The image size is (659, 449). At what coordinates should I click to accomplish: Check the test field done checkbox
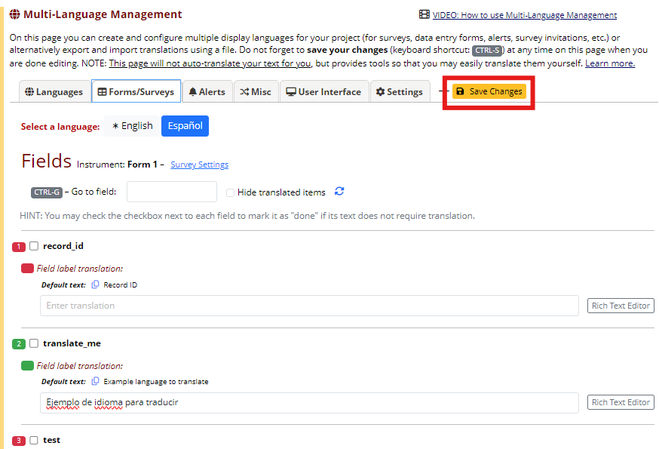coord(34,440)
